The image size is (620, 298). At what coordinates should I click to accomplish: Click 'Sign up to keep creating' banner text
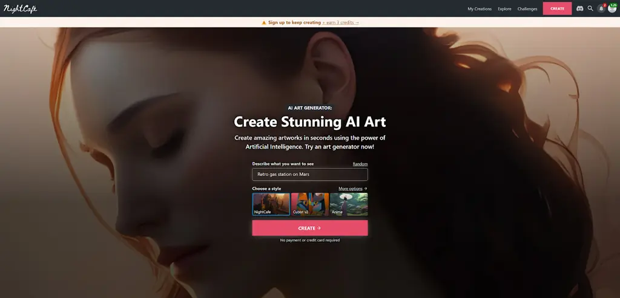tap(294, 22)
